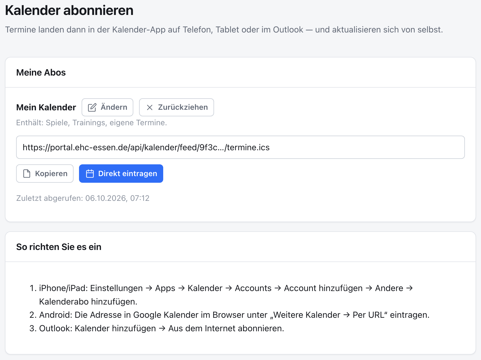Image resolution: width=481 pixels, height=360 pixels.
Task: Click the "Kalender abonnieren" page heading
Action: (69, 10)
